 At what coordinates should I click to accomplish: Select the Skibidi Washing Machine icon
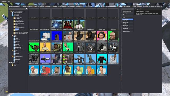tap(113, 59)
